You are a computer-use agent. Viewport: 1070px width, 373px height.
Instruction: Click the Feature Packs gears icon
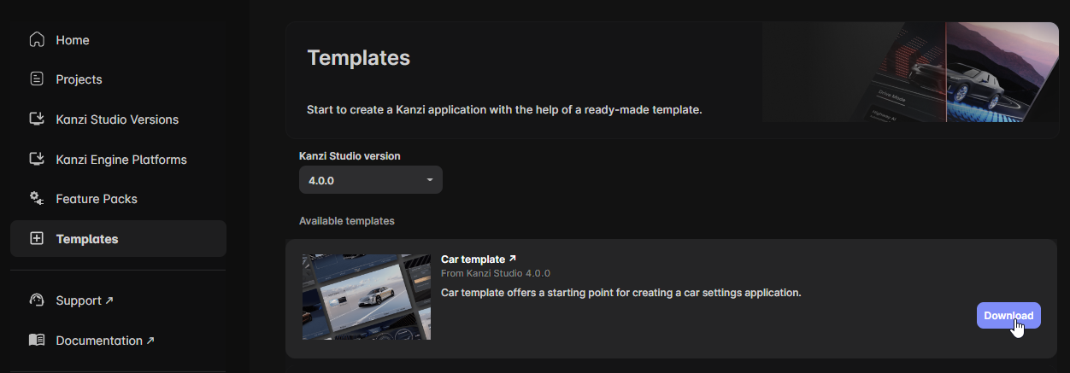coord(36,198)
